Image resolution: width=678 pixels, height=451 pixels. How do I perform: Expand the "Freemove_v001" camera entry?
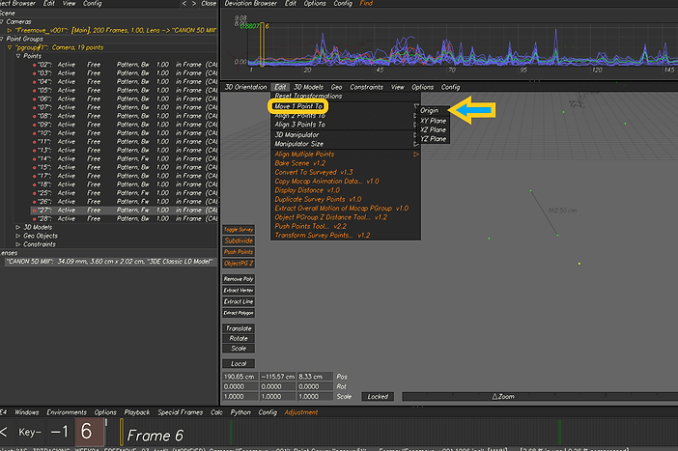10,30
